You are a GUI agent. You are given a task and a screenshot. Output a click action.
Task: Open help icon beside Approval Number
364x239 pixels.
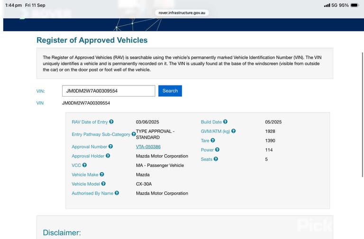pos(110,147)
